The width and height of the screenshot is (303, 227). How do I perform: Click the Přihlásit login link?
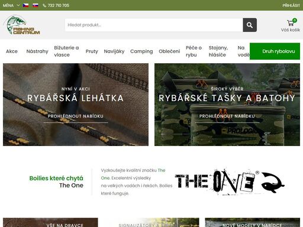click(x=291, y=5)
